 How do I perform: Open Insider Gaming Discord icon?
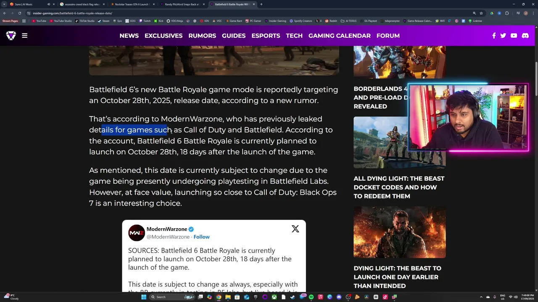(x=525, y=36)
